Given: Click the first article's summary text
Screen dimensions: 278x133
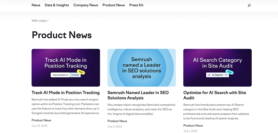Looking at the screenshot, I should [x=66, y=106].
